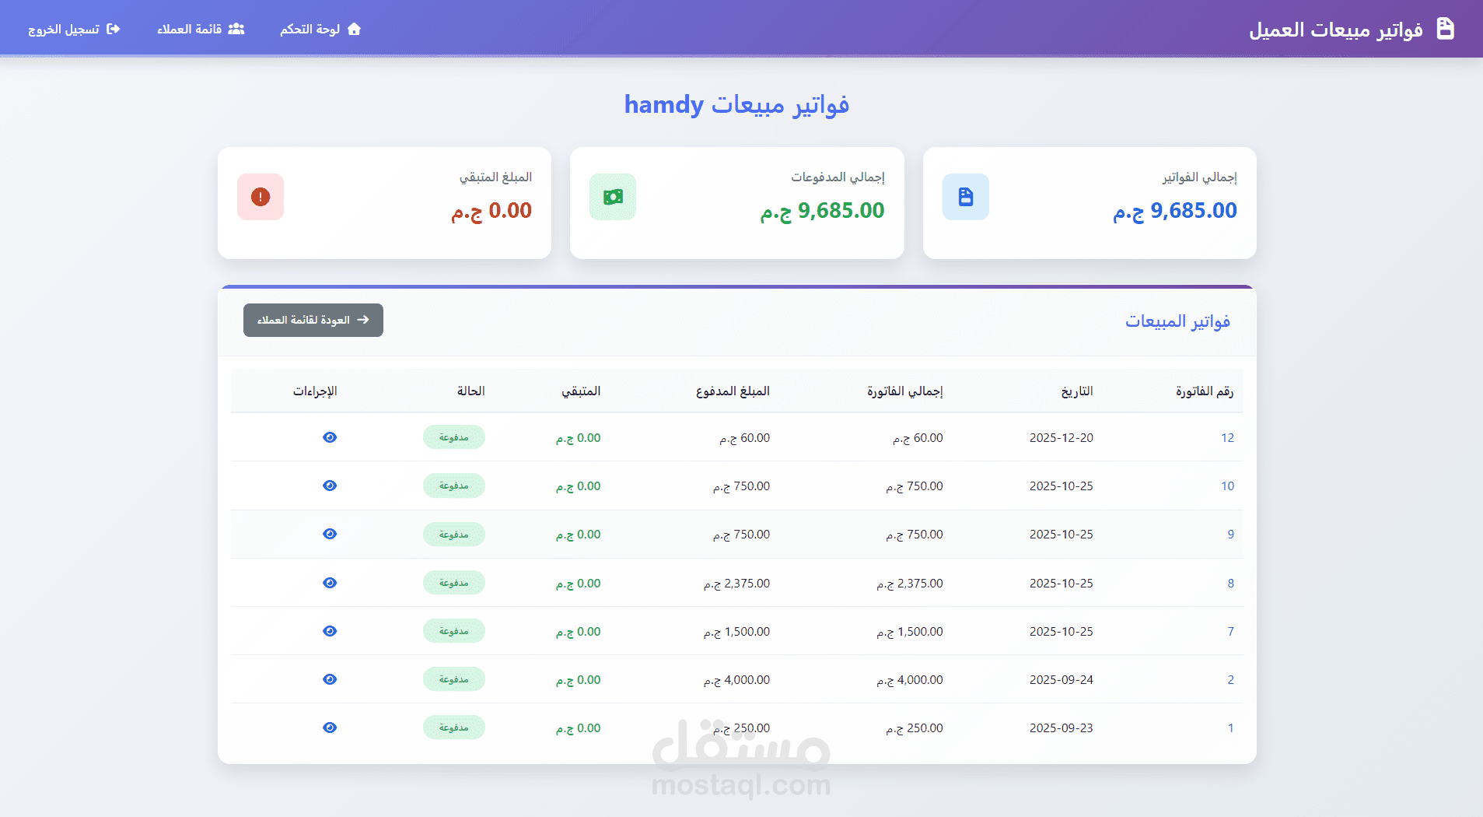Click 9,685.00 value in إجمالي المدفوعات card

click(x=822, y=210)
